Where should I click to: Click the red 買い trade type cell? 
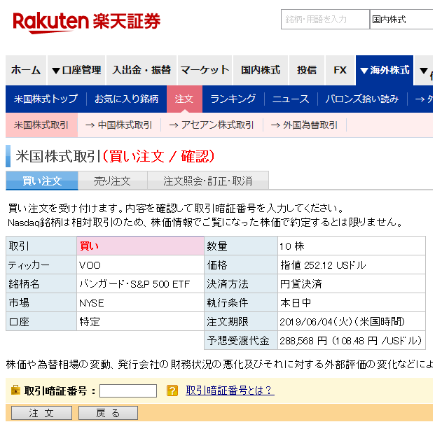140,246
